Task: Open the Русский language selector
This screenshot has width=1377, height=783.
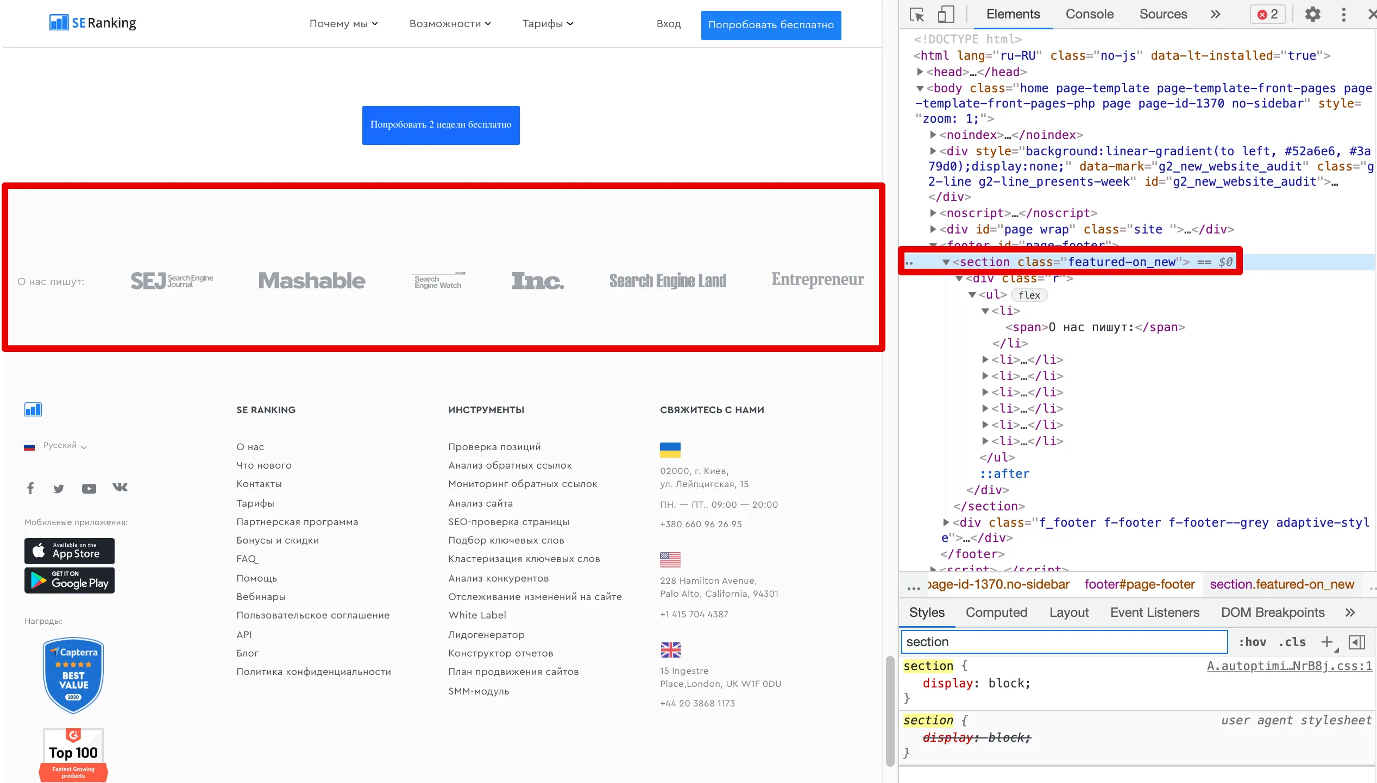Action: pyautogui.click(x=55, y=446)
